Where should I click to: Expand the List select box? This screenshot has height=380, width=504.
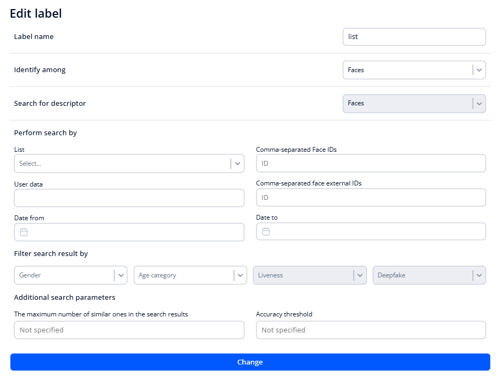pos(128,163)
